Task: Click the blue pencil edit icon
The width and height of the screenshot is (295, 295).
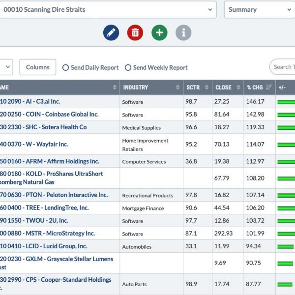Action: tap(111, 33)
